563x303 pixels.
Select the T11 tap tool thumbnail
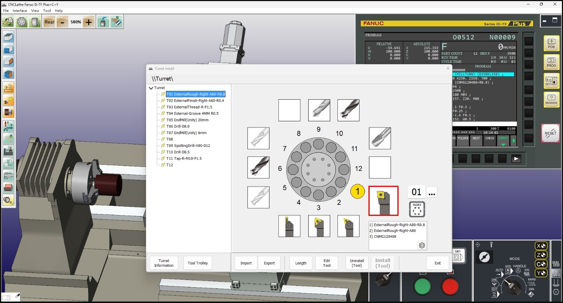tap(380, 138)
